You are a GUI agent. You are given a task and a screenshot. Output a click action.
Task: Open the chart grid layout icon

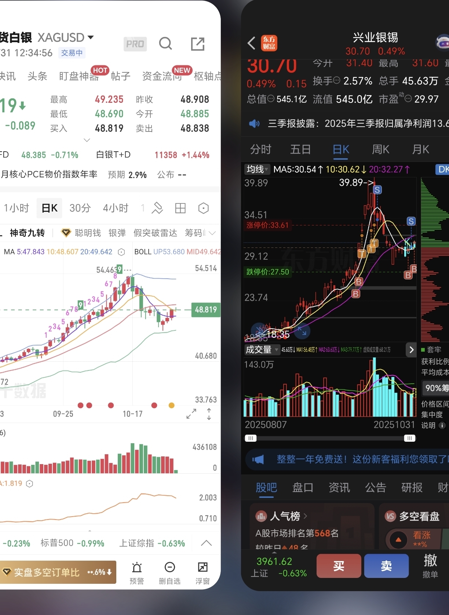tap(180, 208)
